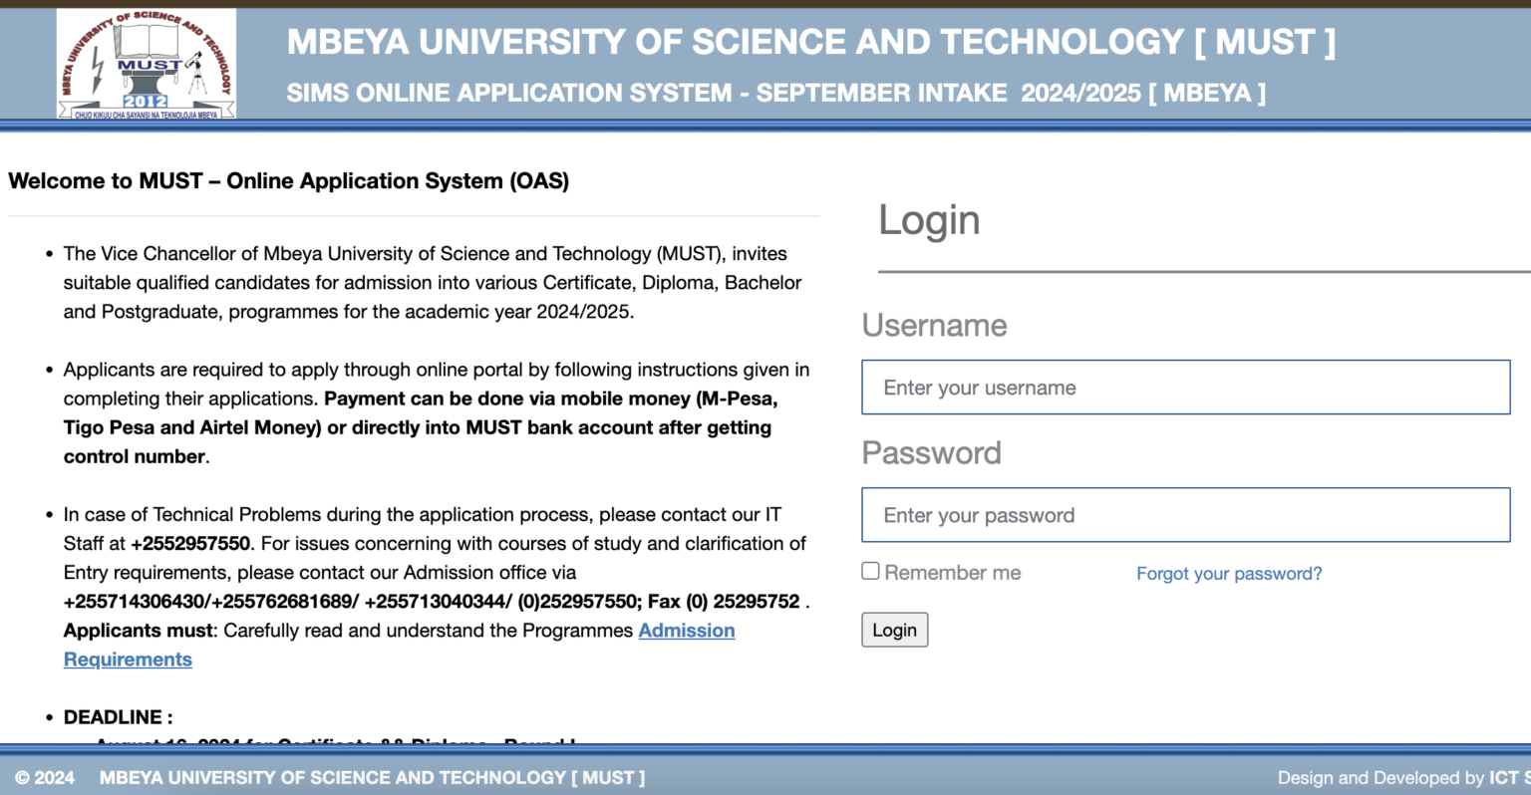Screen dimensions: 1531x795
Task: Click the red logo border
Action: point(146,16)
